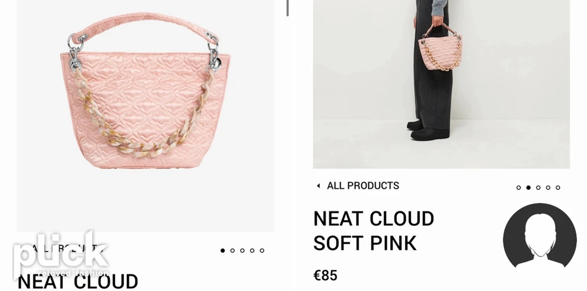Click the NEAT CLOUD heading below the logo

pyautogui.click(x=77, y=282)
